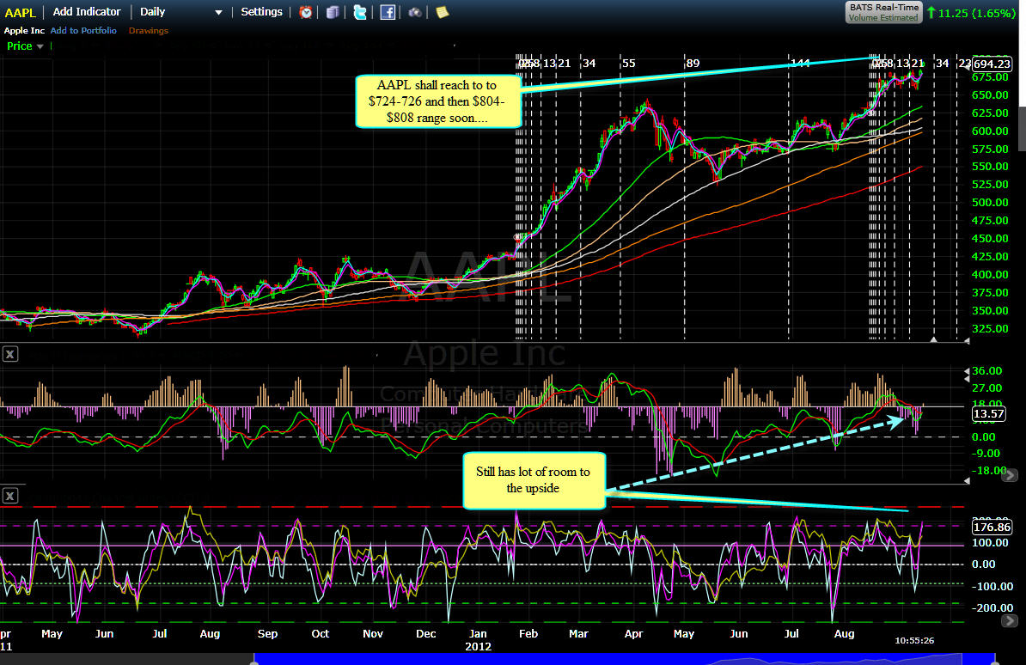Click the Mar label on time axis

pos(578,633)
